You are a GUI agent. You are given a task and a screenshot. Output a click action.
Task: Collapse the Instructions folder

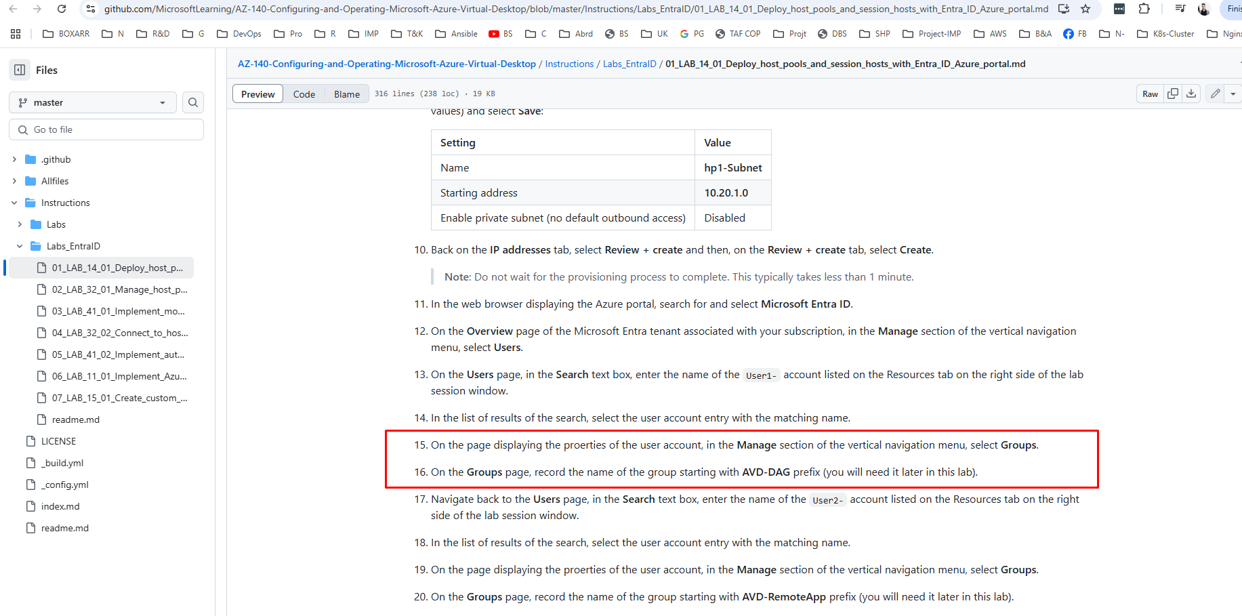14,203
